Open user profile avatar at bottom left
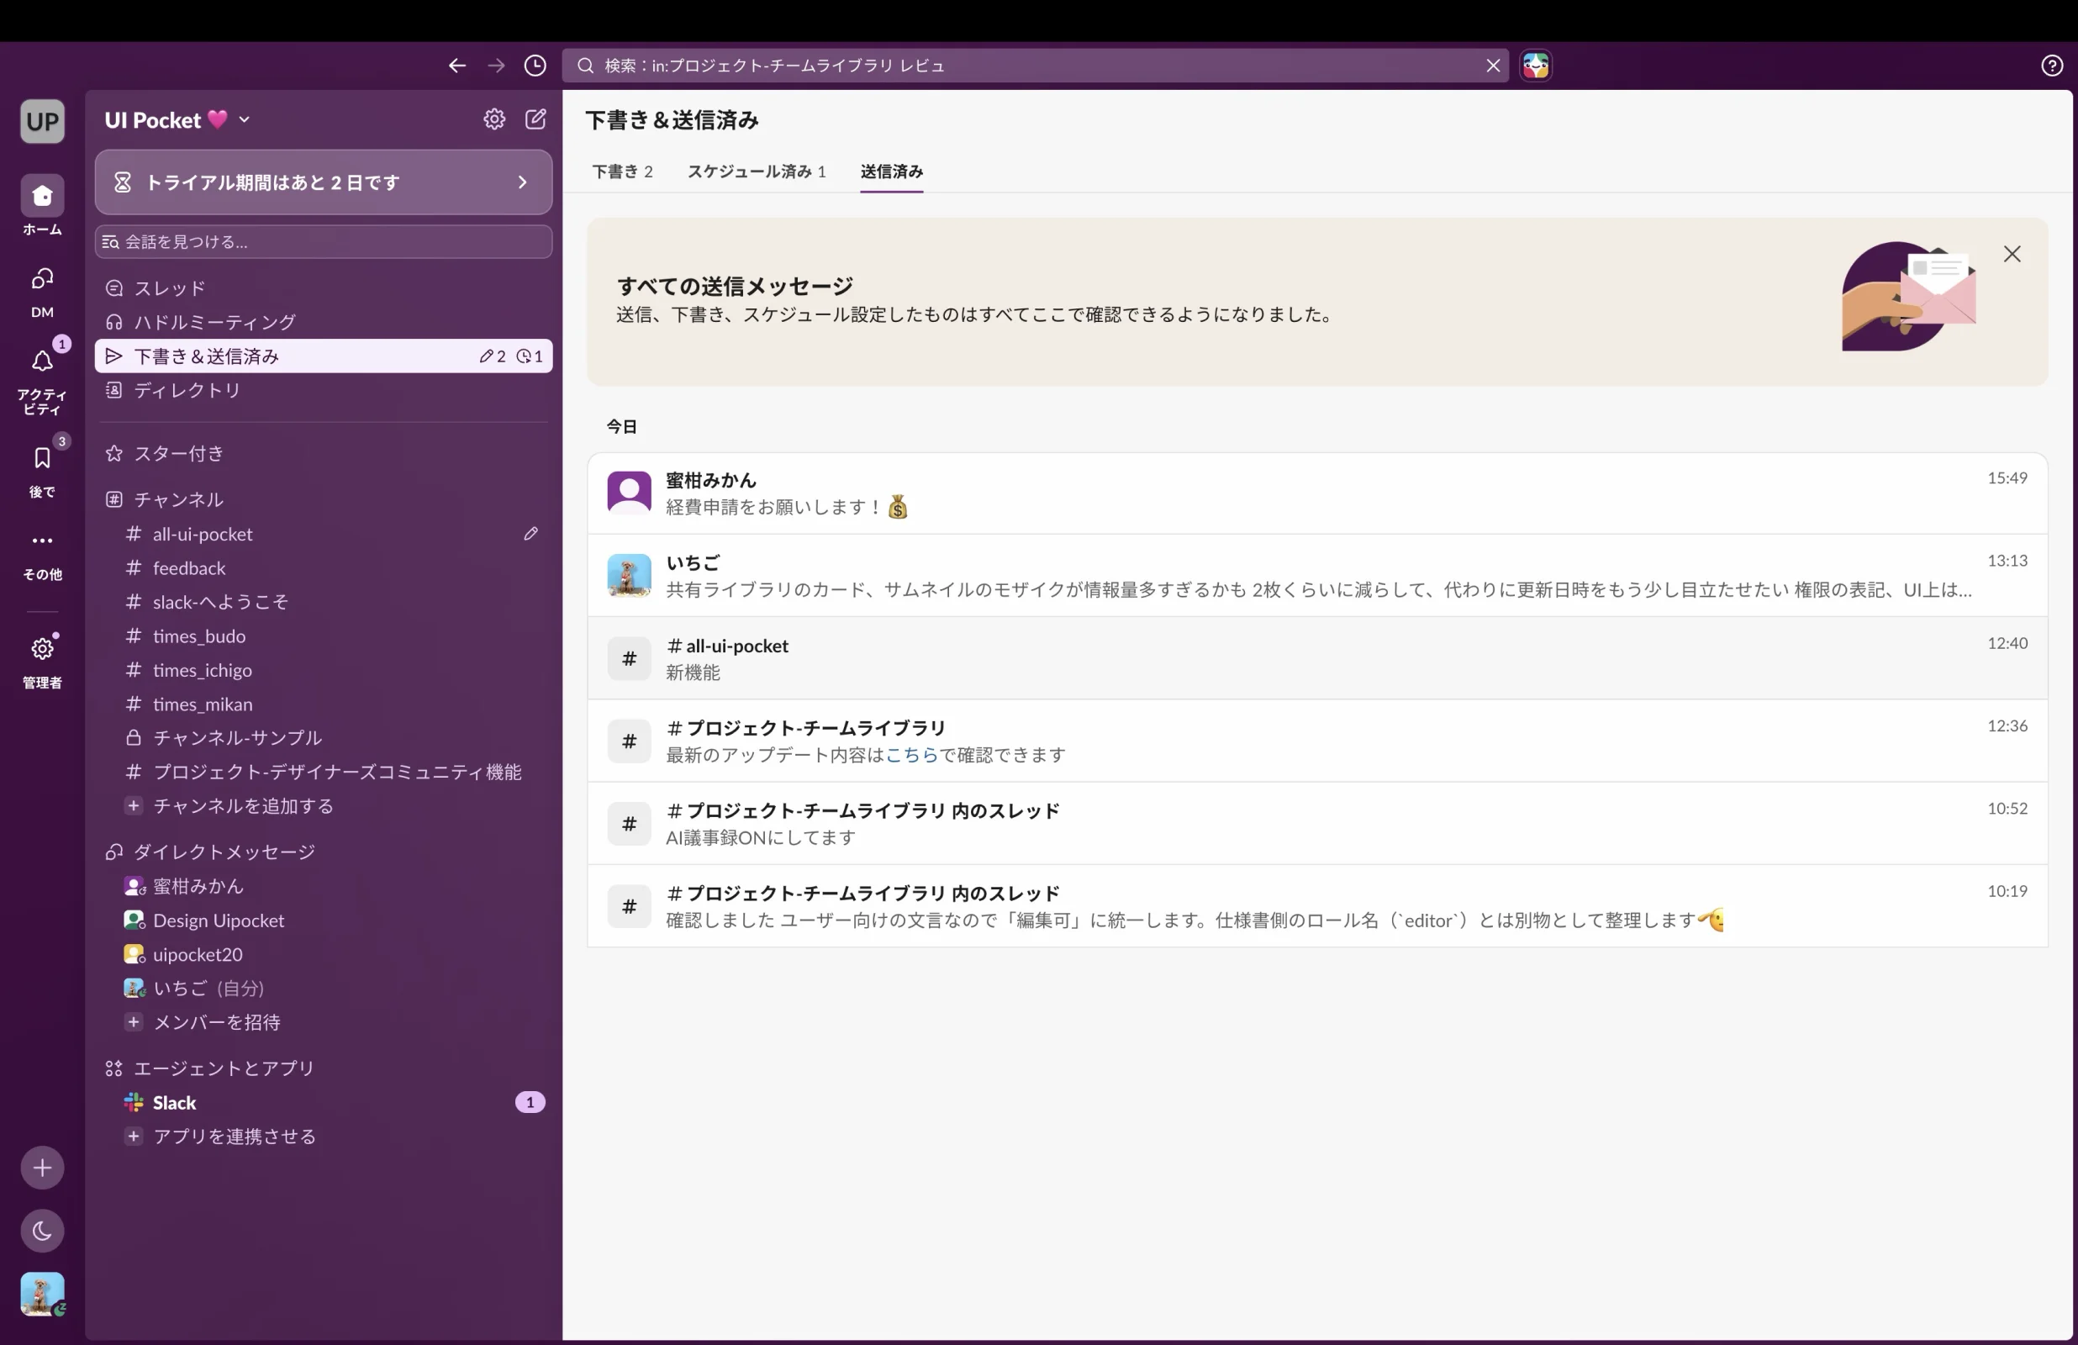The height and width of the screenshot is (1345, 2078). [x=42, y=1294]
